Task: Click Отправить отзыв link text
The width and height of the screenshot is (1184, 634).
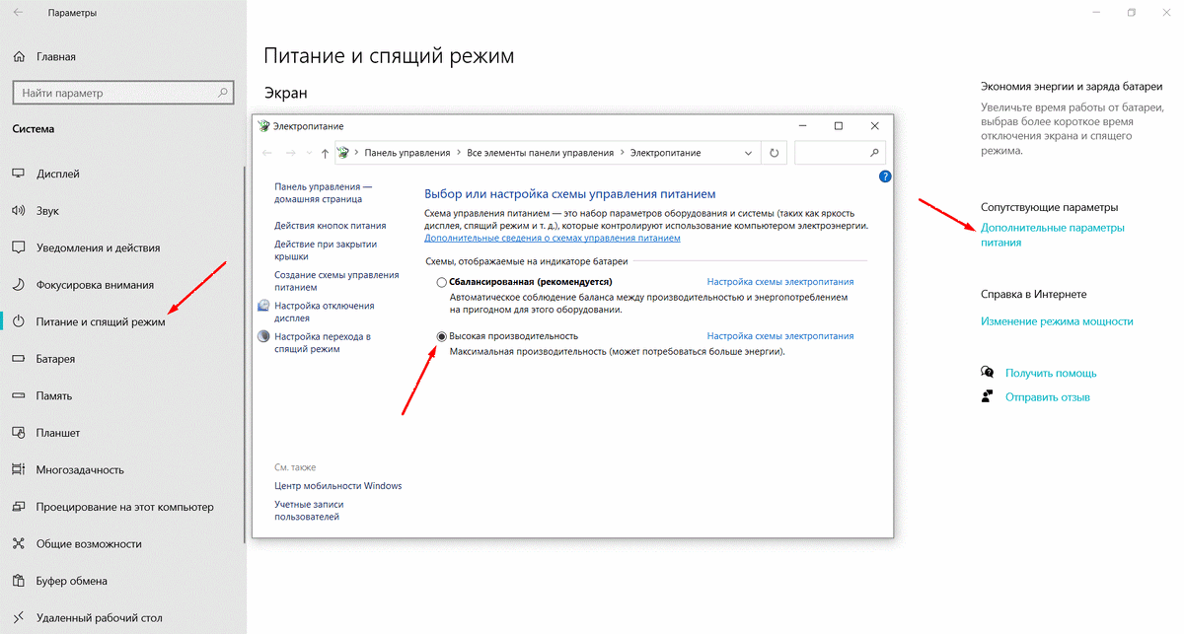Action: click(1048, 396)
